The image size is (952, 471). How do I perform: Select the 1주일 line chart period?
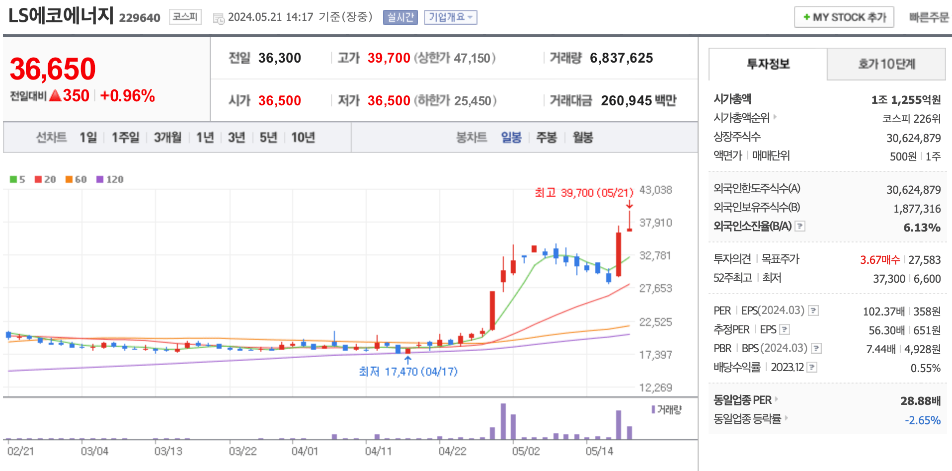tap(125, 138)
